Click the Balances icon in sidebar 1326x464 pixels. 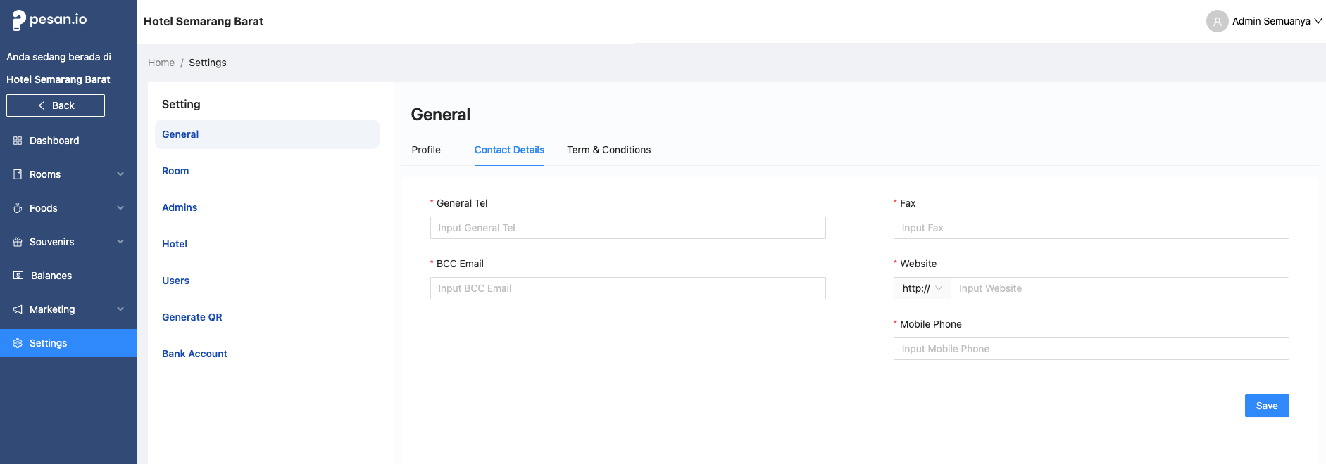point(18,276)
